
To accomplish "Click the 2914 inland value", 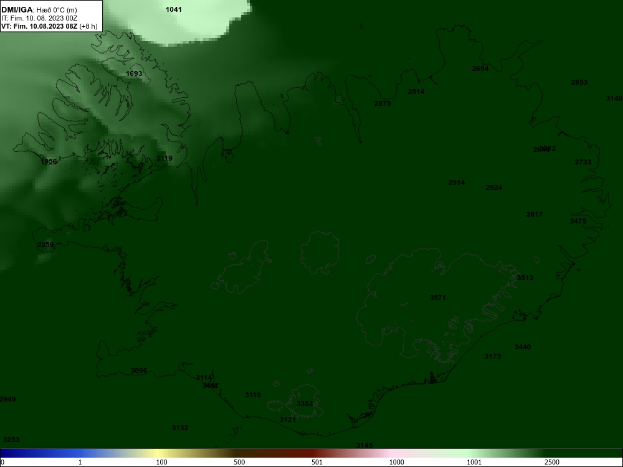I will coord(457,182).
